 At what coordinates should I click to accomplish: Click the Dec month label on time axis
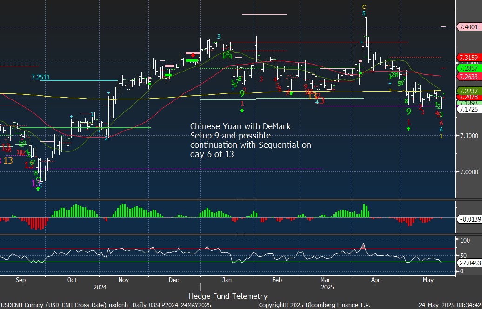point(174,280)
